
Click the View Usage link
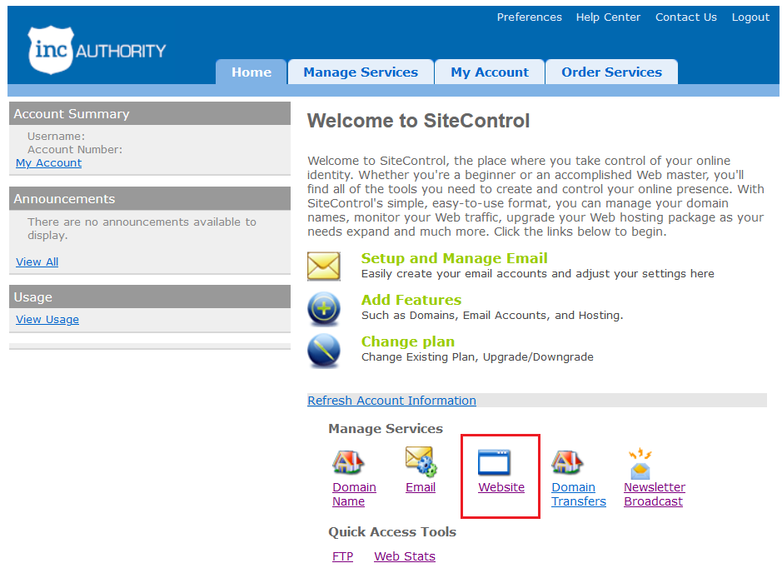tap(47, 319)
